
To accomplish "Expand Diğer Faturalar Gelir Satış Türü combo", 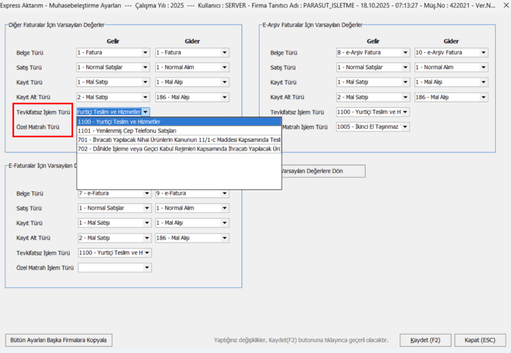I will 113,67.
